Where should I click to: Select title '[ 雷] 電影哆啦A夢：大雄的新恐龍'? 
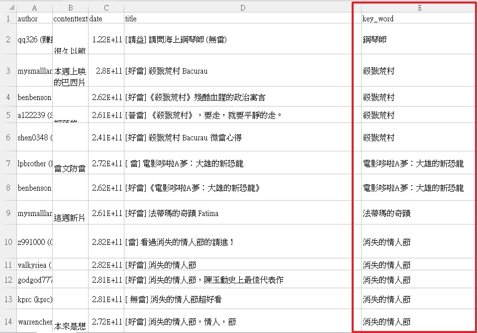[243, 163]
